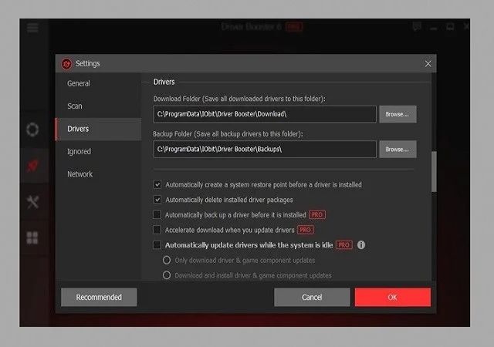This screenshot has height=347, width=494.
Task: Click the Settings title text
Action: pos(87,63)
